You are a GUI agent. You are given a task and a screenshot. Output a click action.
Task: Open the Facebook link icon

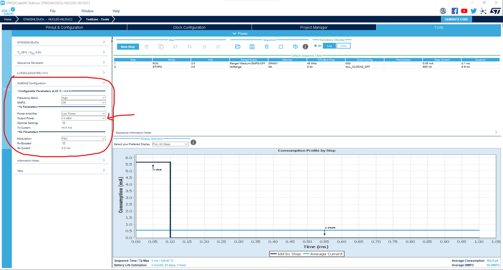(x=455, y=11)
